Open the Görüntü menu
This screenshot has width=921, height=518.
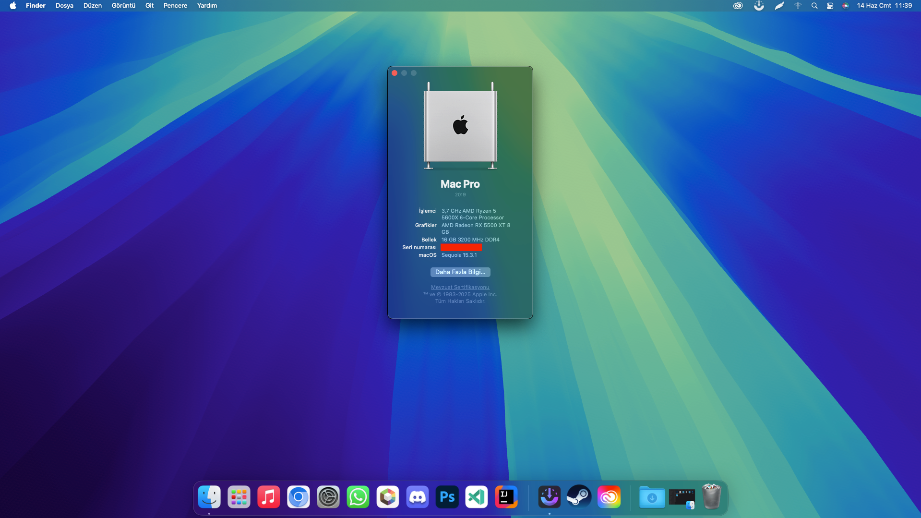(x=123, y=6)
